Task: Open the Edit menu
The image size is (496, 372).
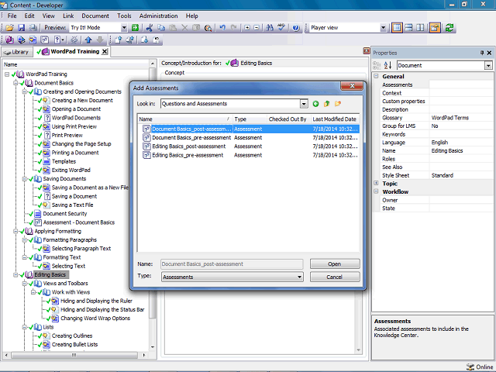Action: click(x=29, y=15)
